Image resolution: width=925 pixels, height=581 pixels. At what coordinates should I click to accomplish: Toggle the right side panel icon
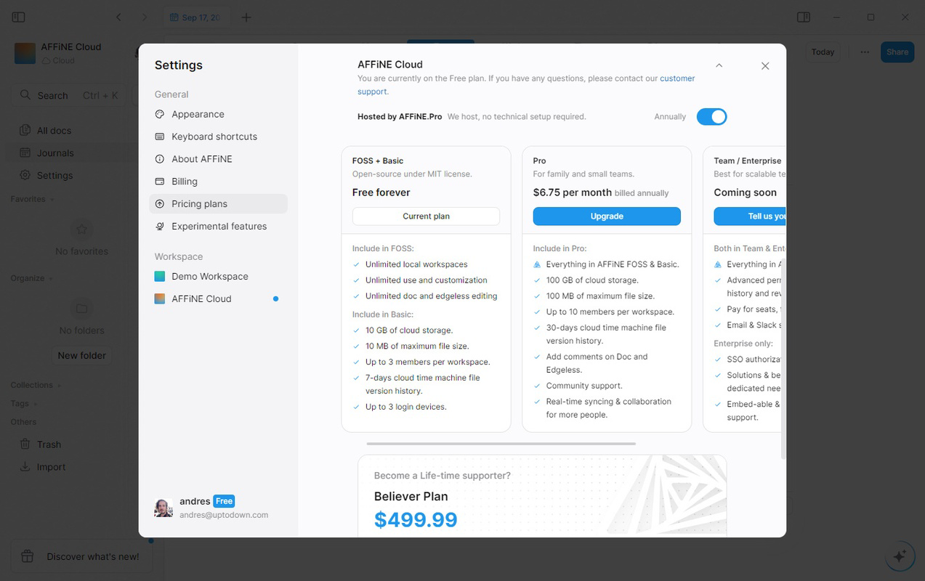tap(804, 17)
